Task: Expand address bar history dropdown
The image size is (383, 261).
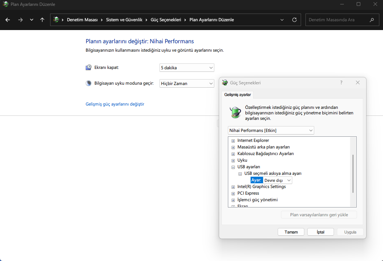Action: coord(282,20)
